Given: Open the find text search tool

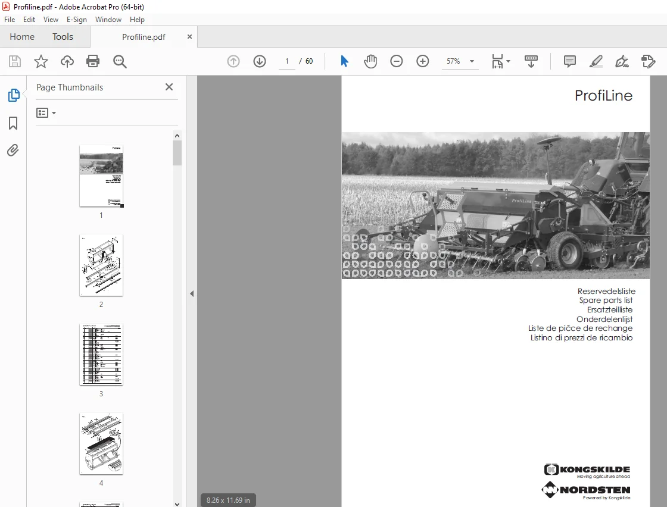Looking at the screenshot, I should point(120,61).
